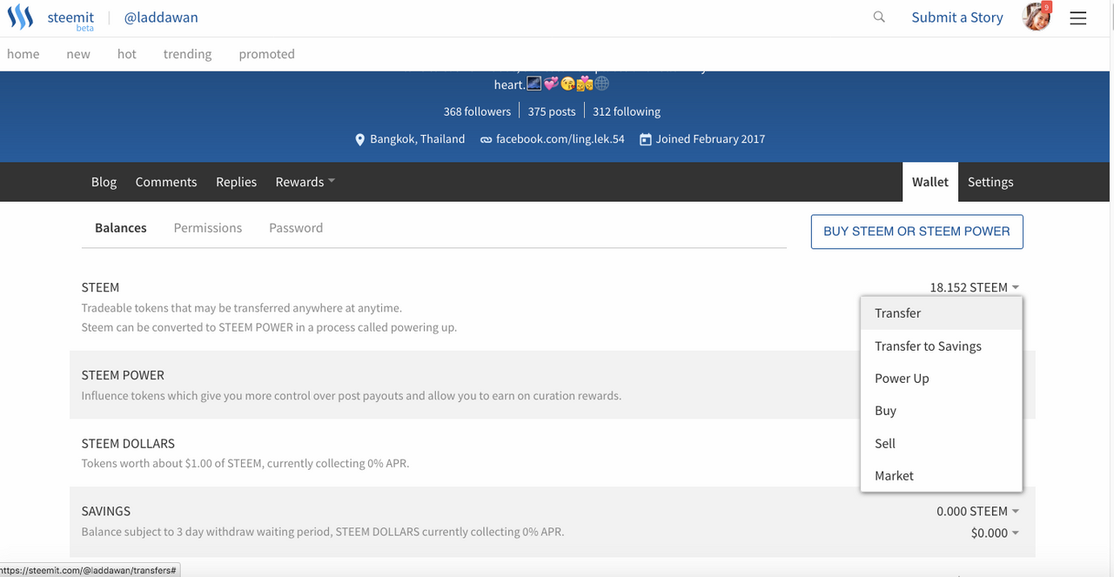Click the Bangkok, Thailand location pin icon
1114x577 pixels.
pyautogui.click(x=360, y=139)
